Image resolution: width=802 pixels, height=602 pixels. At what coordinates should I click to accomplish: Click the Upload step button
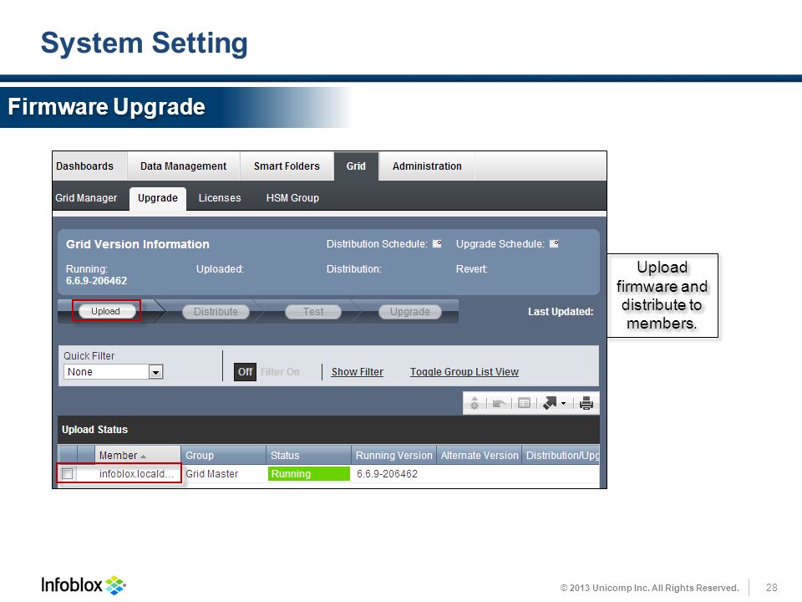(106, 311)
